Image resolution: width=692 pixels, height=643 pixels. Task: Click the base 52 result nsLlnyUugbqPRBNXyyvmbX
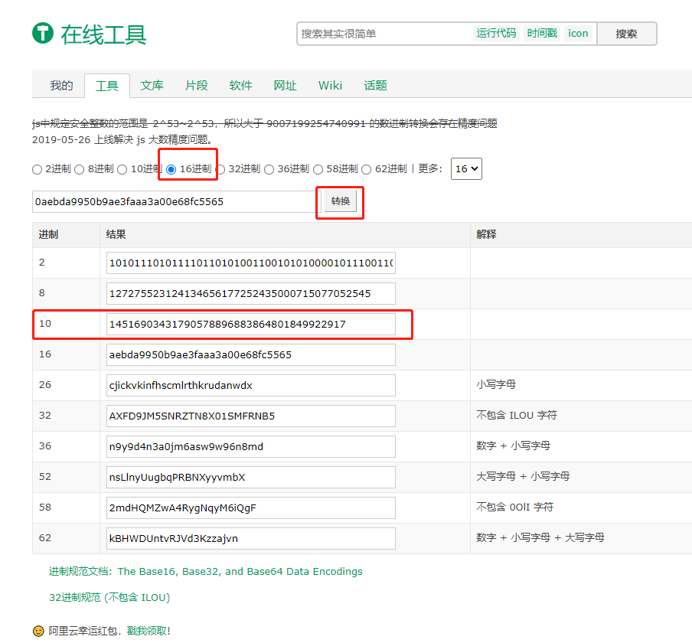(x=250, y=478)
